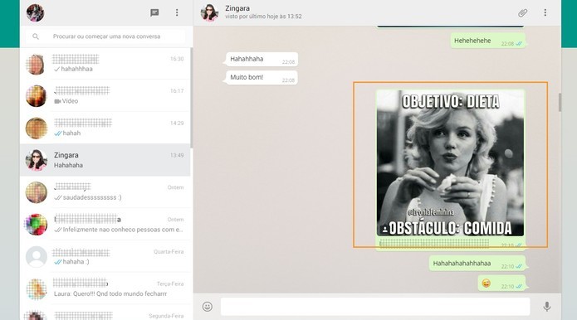
Task: Click the avatar of the 'Laura: Quero!!!' chat
Action: (x=36, y=288)
